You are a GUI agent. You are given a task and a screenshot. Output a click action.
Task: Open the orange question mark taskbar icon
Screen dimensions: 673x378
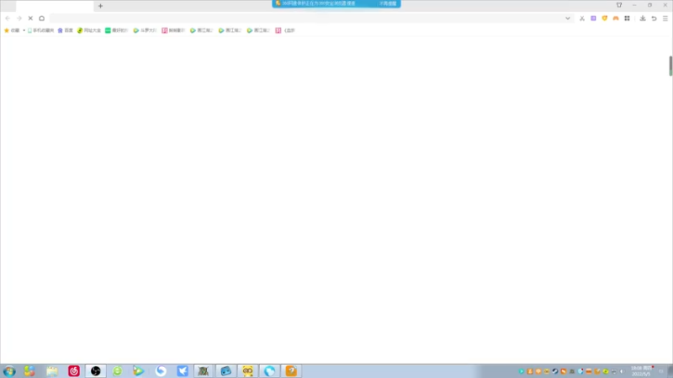click(291, 371)
